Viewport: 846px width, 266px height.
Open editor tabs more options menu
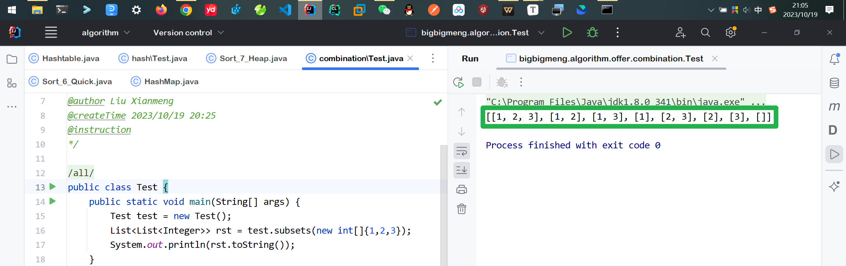[x=433, y=58]
